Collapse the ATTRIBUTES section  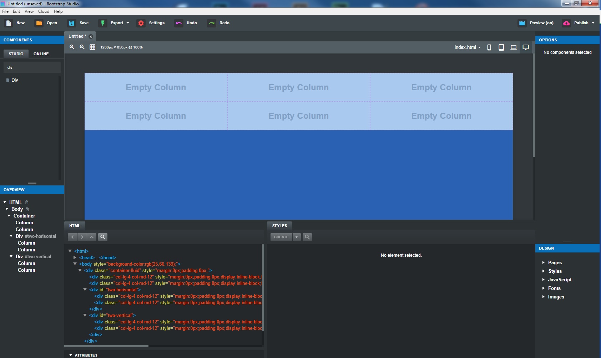point(71,355)
